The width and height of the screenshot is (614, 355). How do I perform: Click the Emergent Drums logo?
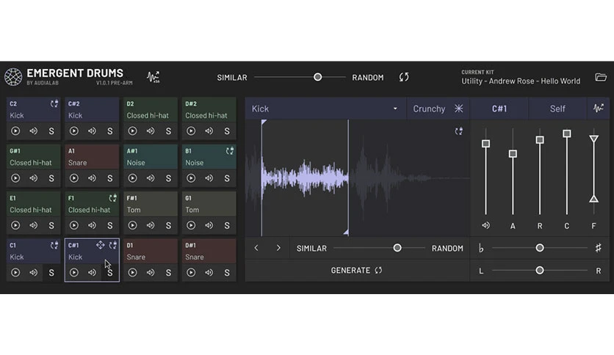(x=13, y=77)
